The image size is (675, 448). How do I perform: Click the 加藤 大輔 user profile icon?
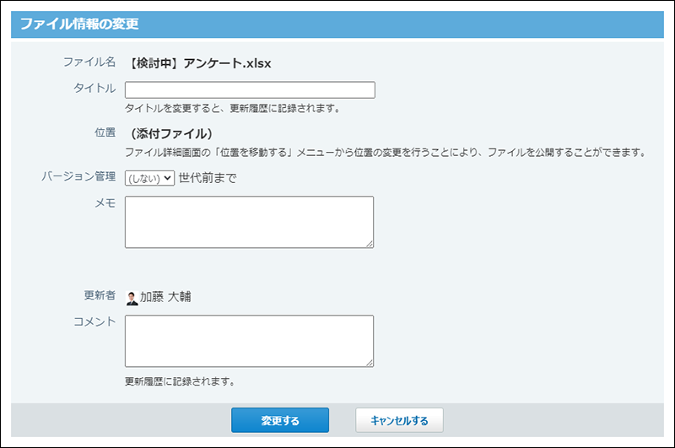tap(132, 298)
